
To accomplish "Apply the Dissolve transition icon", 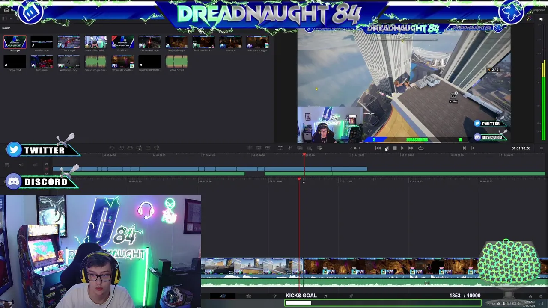I will (x=259, y=148).
